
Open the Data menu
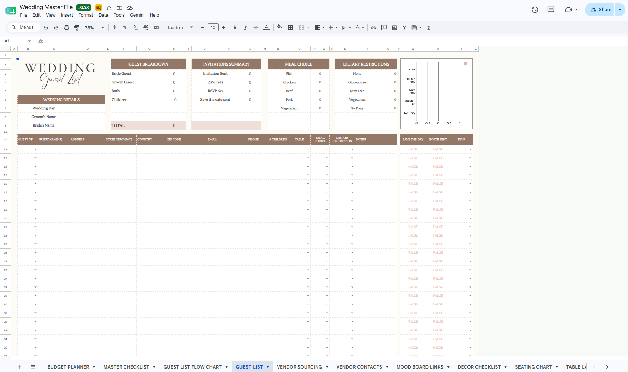pyautogui.click(x=103, y=15)
